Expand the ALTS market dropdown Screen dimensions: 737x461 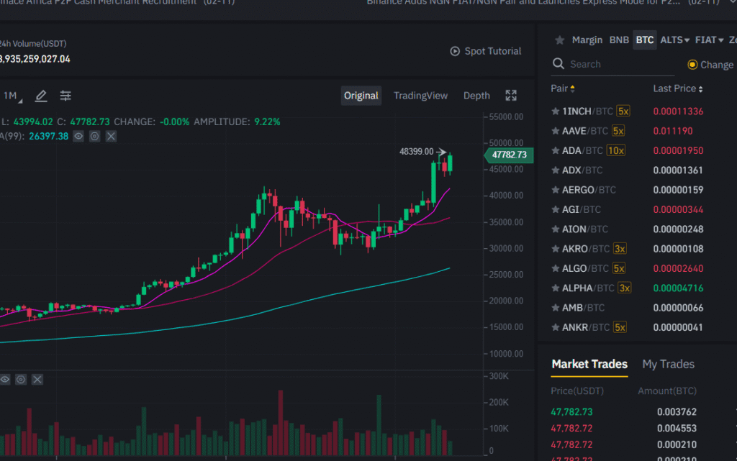[x=674, y=40]
